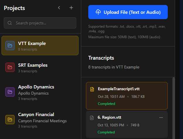Click the Upload File (Text or Audio) button
The height and width of the screenshot is (139, 183).
tap(128, 12)
